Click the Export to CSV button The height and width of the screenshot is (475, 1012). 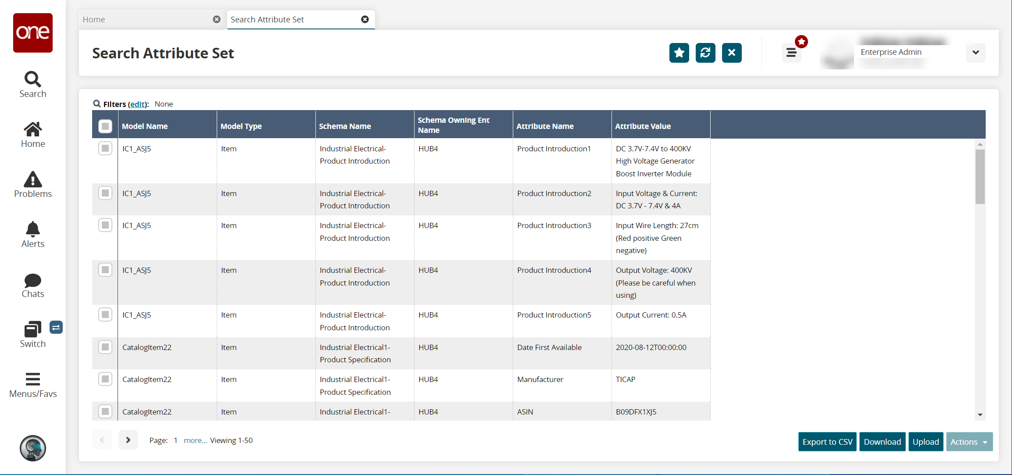click(x=827, y=442)
